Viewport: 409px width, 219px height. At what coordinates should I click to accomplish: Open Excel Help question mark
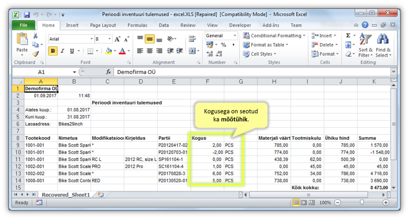365,25
